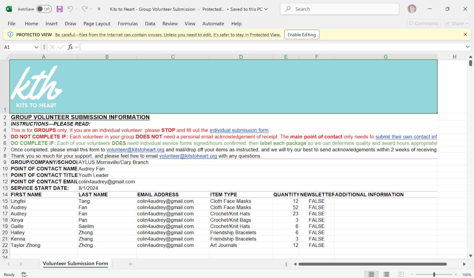
Task: Switch to Page Break Preview icon
Action: 401,274
